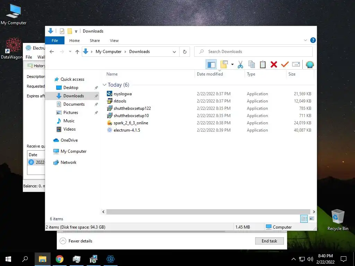The width and height of the screenshot is (355, 266).
Task: Expand chevron after My Computer in path
Action: (x=125, y=52)
